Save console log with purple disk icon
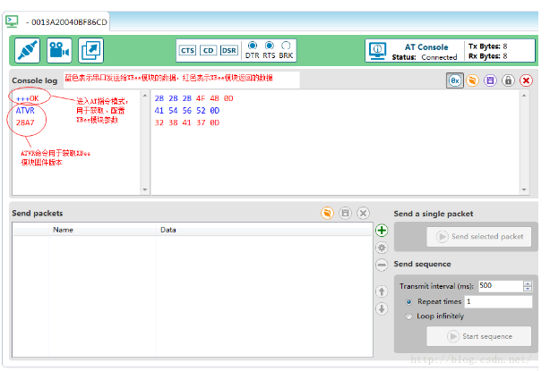 (x=490, y=80)
